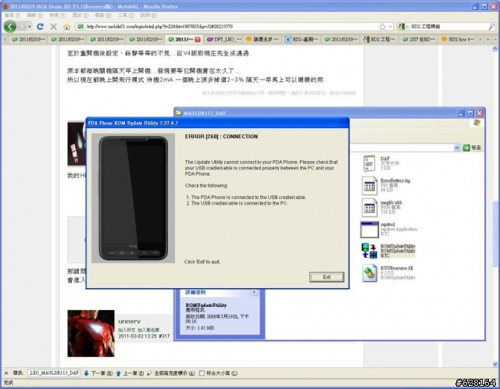Select the rapitool application icon
Screen dimensions: 500x389
tap(370, 230)
